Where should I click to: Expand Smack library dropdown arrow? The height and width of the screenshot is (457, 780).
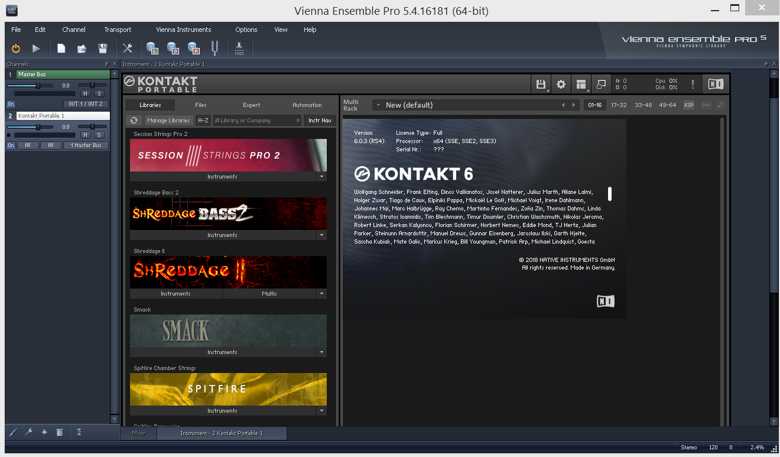321,352
